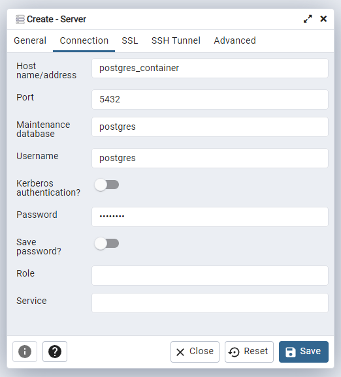Save the server configuration
The image size is (341, 377).
pyautogui.click(x=304, y=352)
